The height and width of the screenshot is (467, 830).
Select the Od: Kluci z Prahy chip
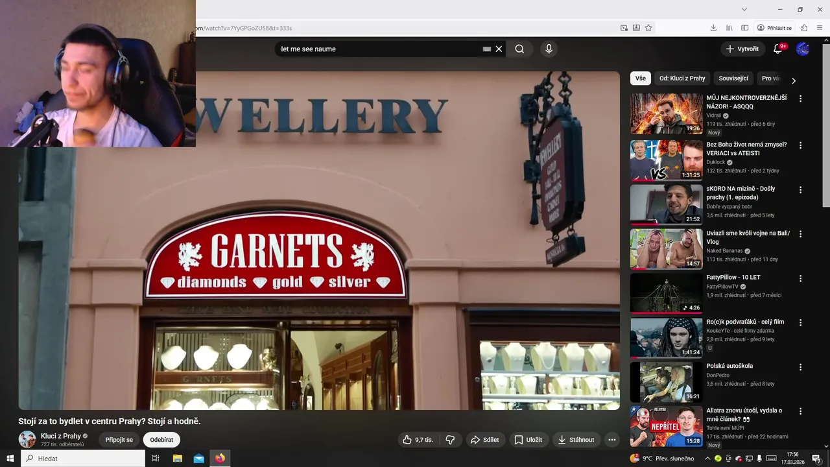(682, 78)
